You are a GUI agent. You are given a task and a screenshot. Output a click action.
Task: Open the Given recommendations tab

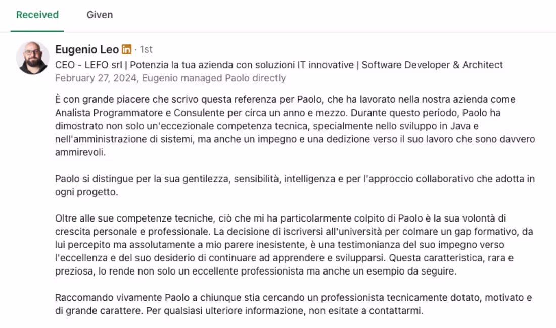(100, 15)
